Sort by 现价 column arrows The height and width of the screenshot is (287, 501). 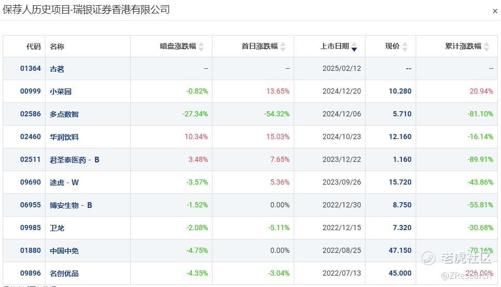pos(405,47)
